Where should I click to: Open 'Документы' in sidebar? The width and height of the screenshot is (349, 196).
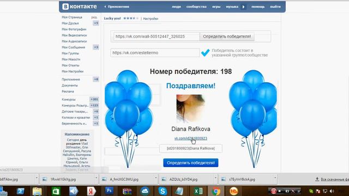pos(70,85)
